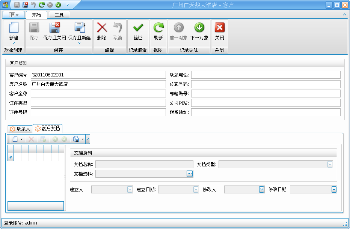
Task: Switch to the 工具 ribbon tab
Action: pyautogui.click(x=59, y=15)
